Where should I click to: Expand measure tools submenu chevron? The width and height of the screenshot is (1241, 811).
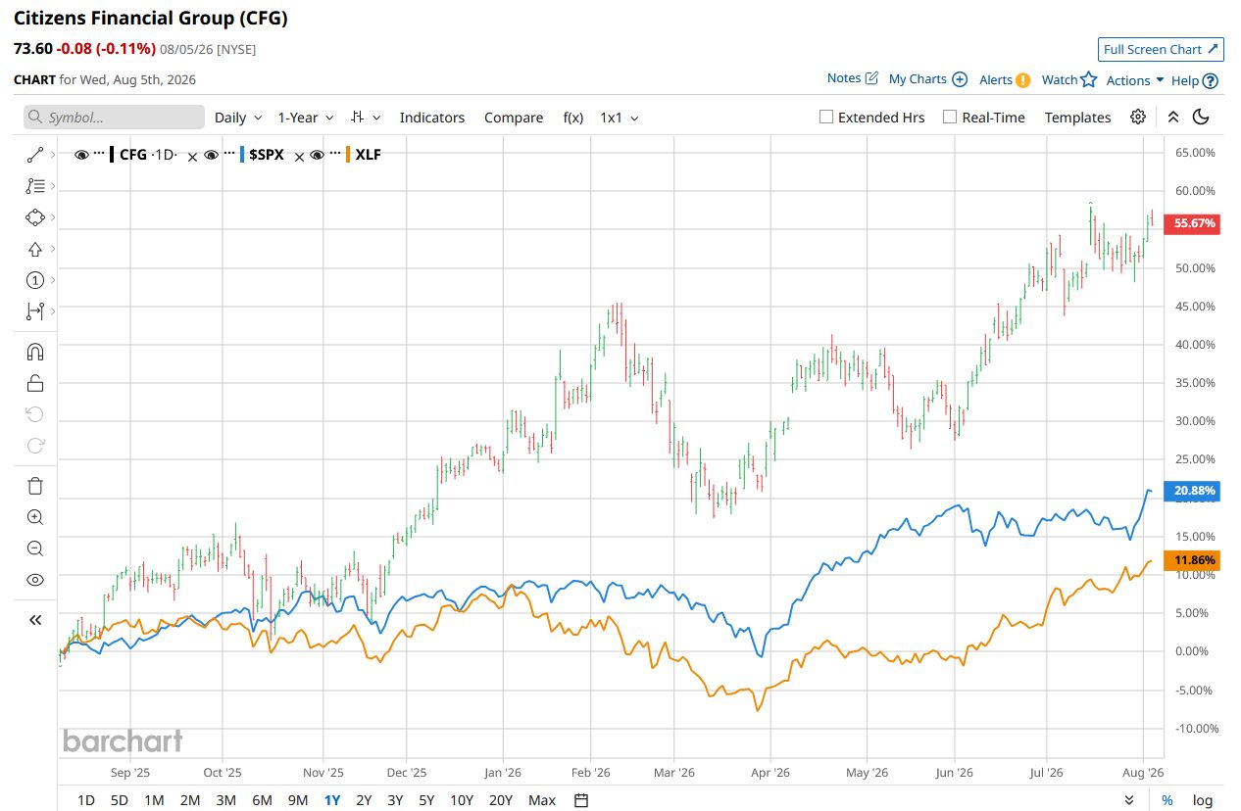[x=53, y=311]
